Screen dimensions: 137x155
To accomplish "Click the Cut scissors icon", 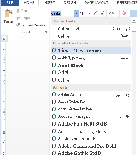I will click(x=18, y=11).
